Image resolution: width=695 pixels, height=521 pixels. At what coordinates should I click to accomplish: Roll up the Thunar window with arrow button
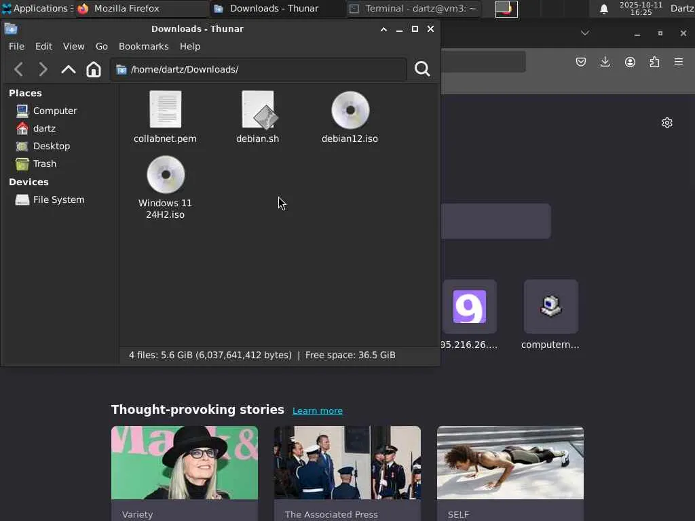click(384, 29)
